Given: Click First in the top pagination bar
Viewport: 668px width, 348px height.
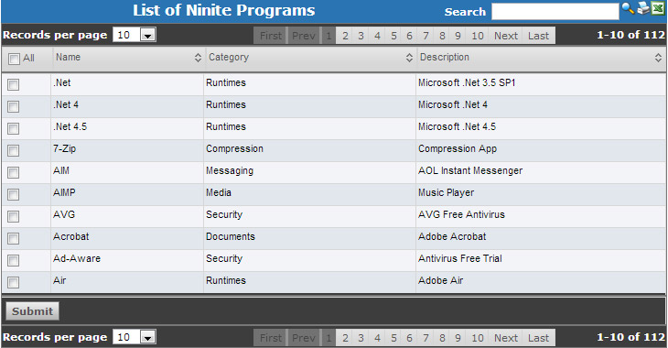Looking at the screenshot, I should point(271,36).
